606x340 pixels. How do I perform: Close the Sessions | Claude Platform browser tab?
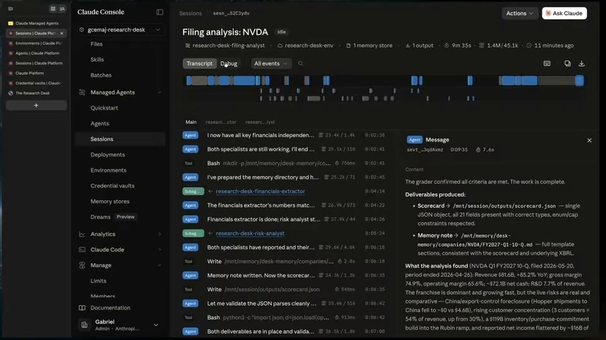click(61, 33)
